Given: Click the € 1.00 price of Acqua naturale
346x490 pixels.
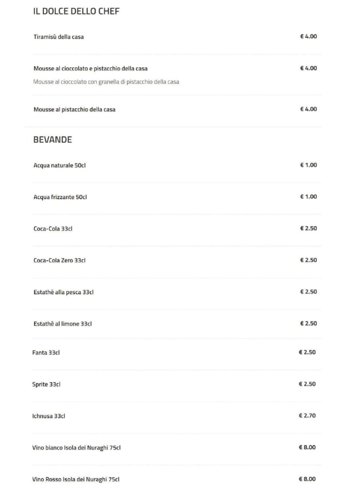Looking at the screenshot, I should tap(308, 165).
